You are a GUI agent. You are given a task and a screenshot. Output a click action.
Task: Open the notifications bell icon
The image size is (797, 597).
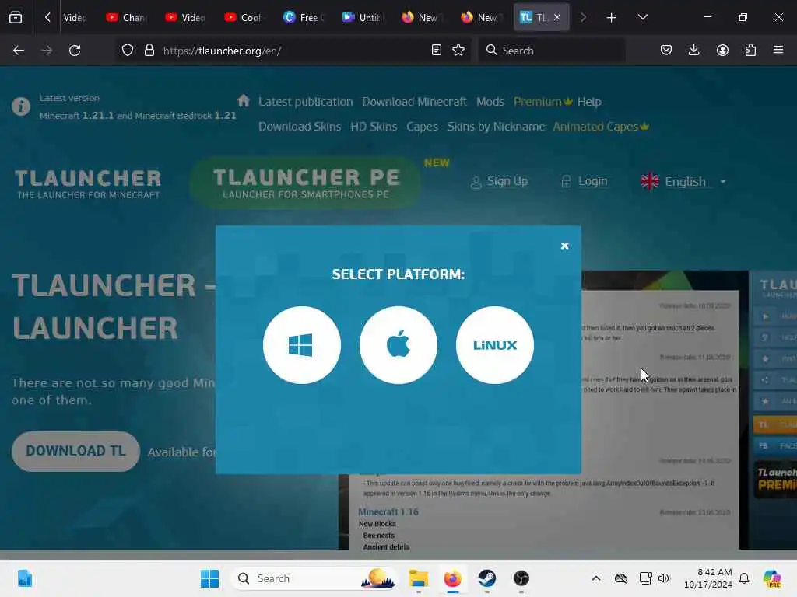point(743,578)
